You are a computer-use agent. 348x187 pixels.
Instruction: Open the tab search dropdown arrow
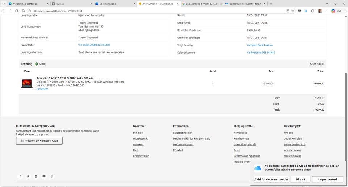[x=4, y=4]
